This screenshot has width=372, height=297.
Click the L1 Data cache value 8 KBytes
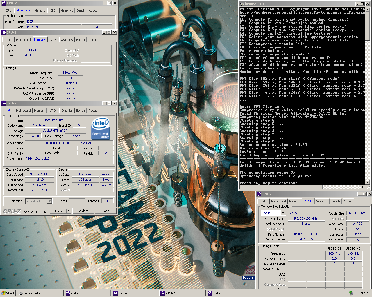coord(85,175)
